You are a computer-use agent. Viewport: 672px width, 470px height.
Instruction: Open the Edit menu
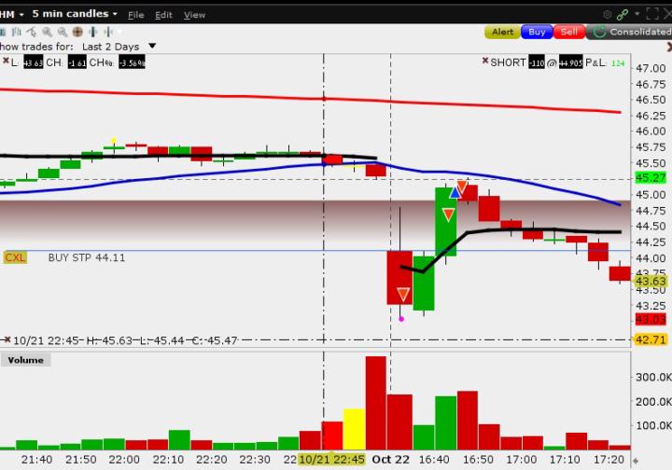(x=163, y=15)
